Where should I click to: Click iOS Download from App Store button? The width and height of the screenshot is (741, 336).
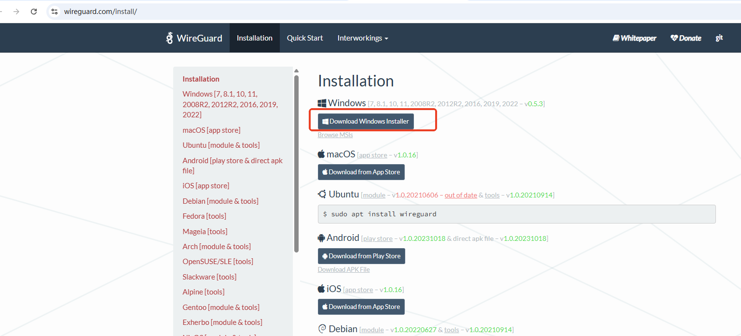pyautogui.click(x=361, y=307)
